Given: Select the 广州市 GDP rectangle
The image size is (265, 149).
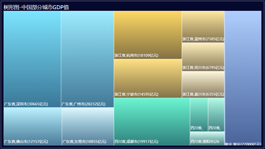Looking at the screenshot, I should (87, 59).
